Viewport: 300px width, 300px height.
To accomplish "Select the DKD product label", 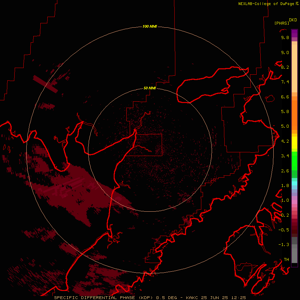I will coord(293,20).
